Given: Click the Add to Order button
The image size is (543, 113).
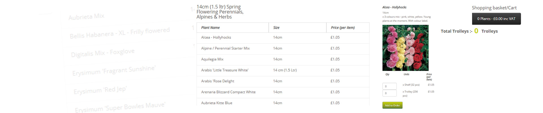Looking at the screenshot, I should (392, 105).
